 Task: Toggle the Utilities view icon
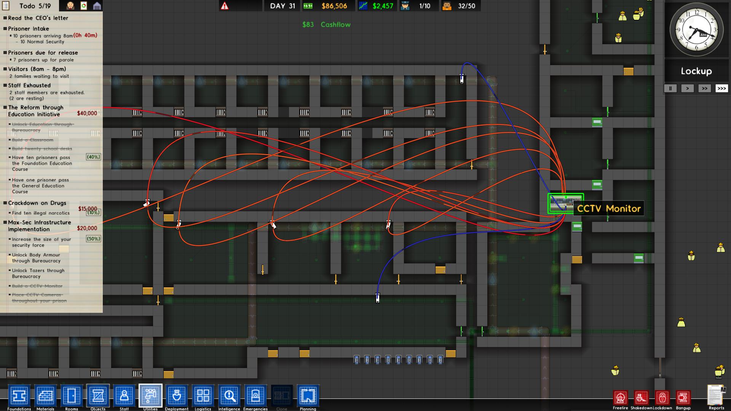[x=150, y=396]
